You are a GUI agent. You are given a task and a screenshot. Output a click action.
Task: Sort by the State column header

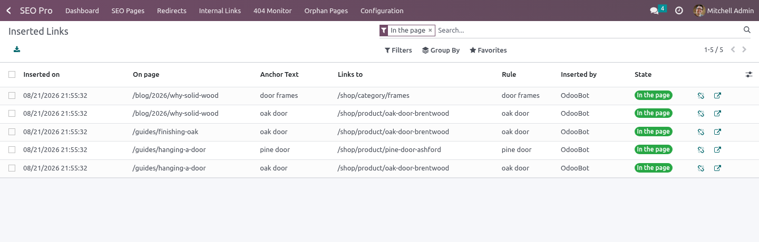click(x=643, y=75)
